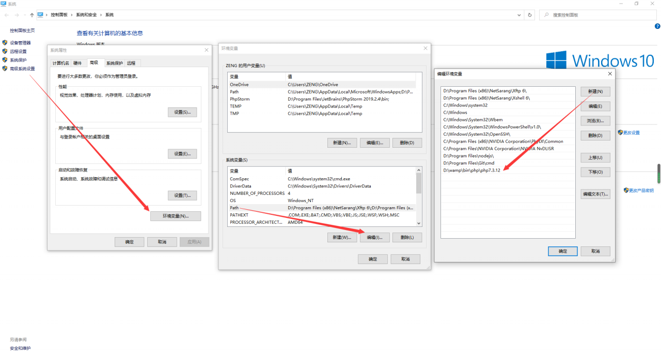Screen dimensions: 661x358
Task: Click the back navigation arrow
Action: [x=7, y=15]
